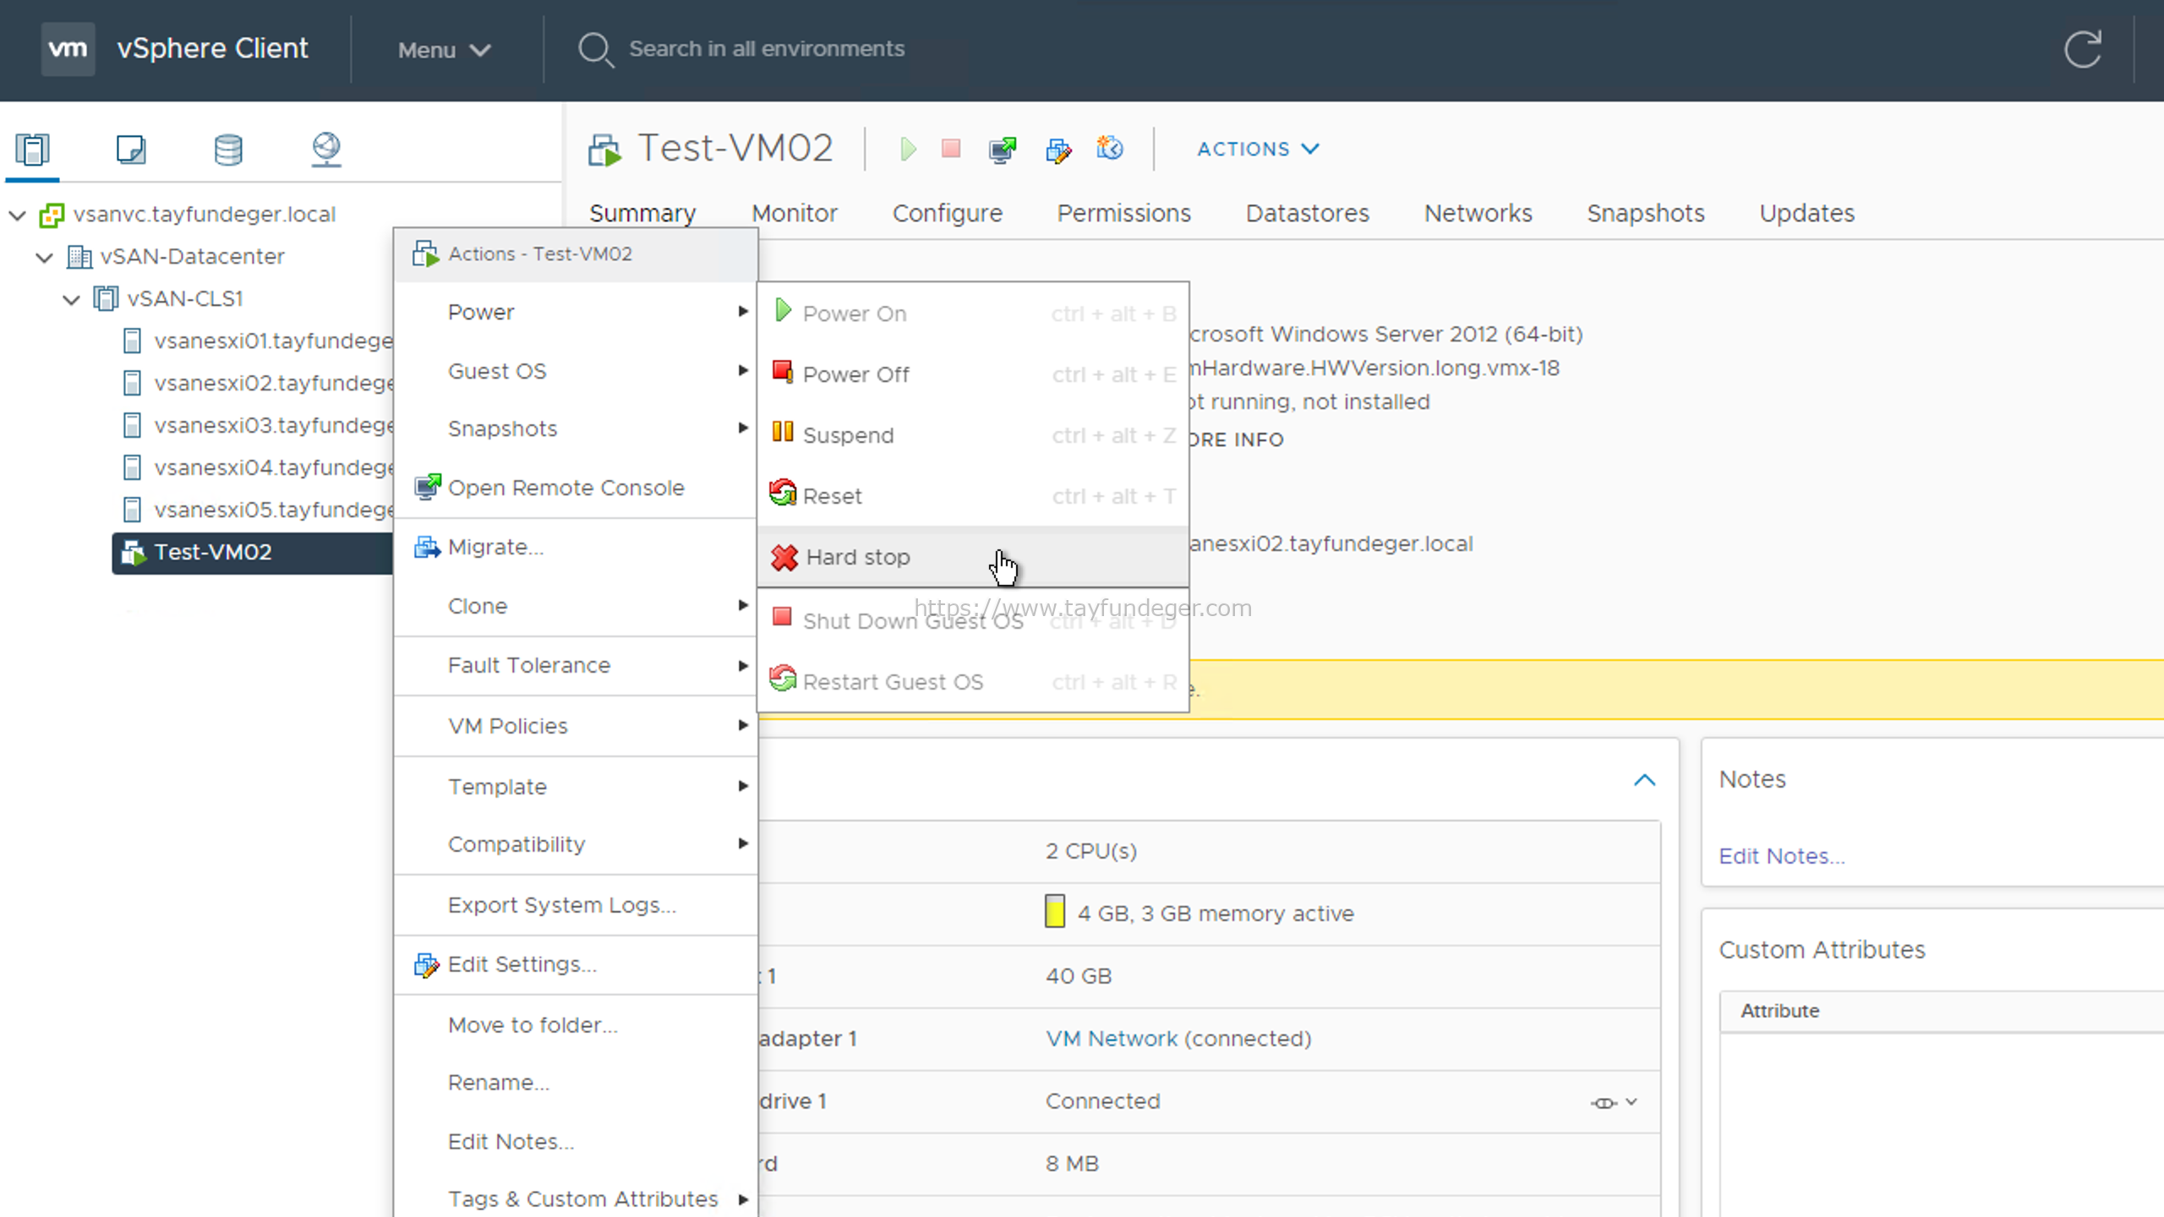Choose Power Off from submenu
2164x1217 pixels.
[973, 374]
